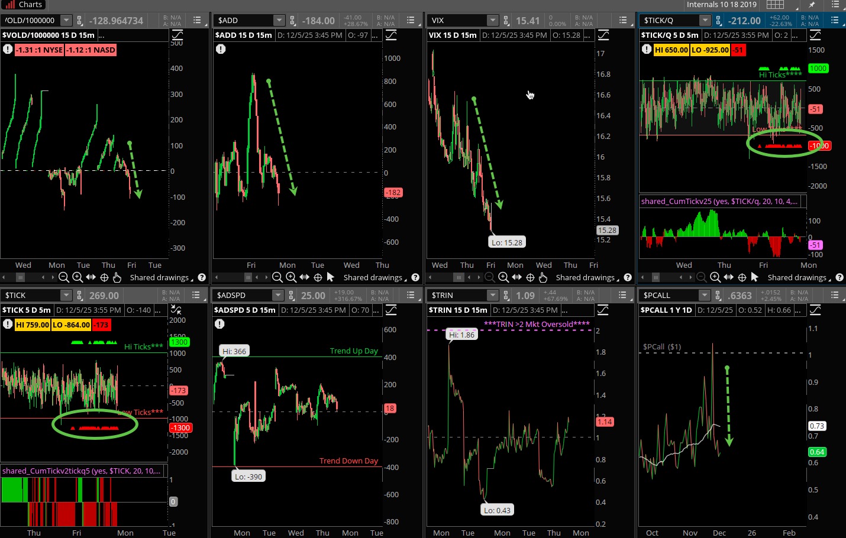Image resolution: width=846 pixels, height=538 pixels.
Task: Click crosshair drawing tool under $TICK/Q chart
Action: pos(742,277)
